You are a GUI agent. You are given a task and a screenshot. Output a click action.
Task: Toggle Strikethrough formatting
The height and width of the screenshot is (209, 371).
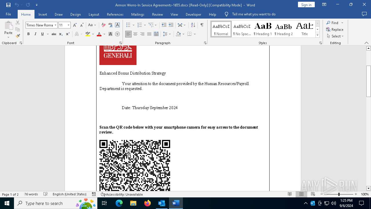[54, 34]
